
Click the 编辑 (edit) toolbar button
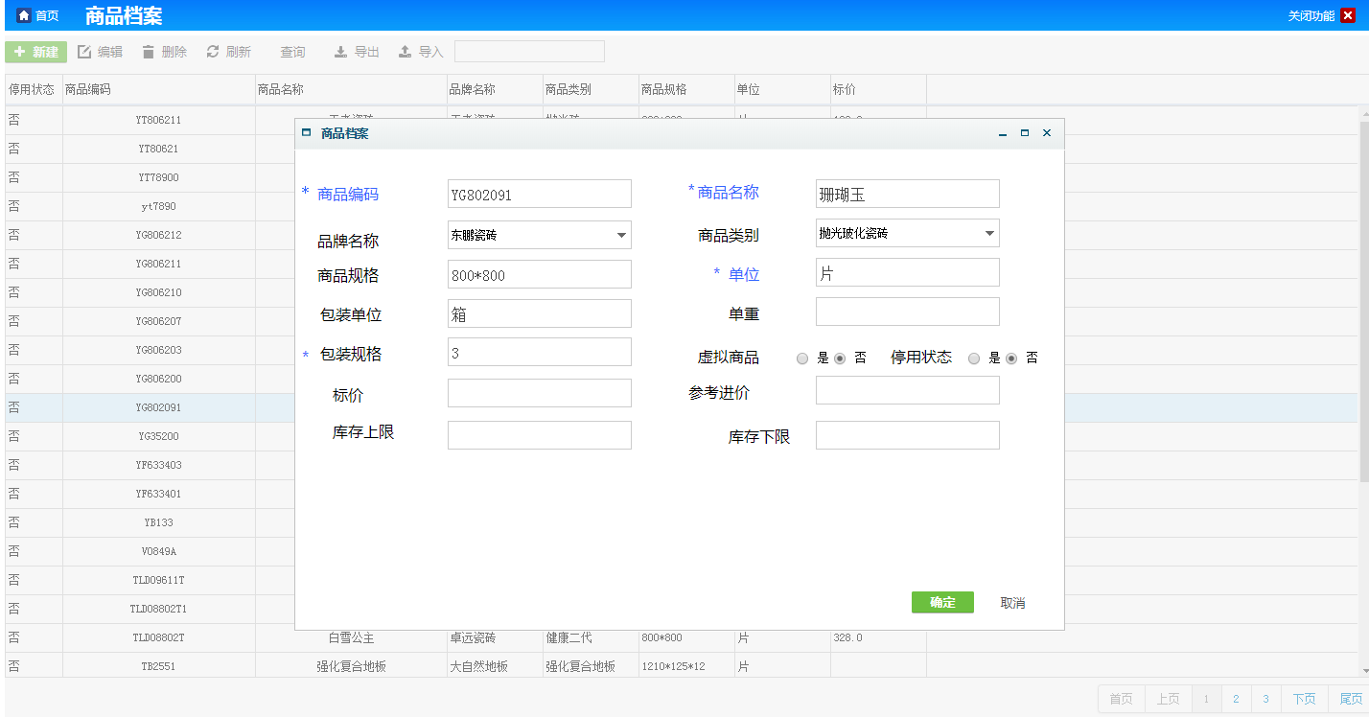[100, 52]
